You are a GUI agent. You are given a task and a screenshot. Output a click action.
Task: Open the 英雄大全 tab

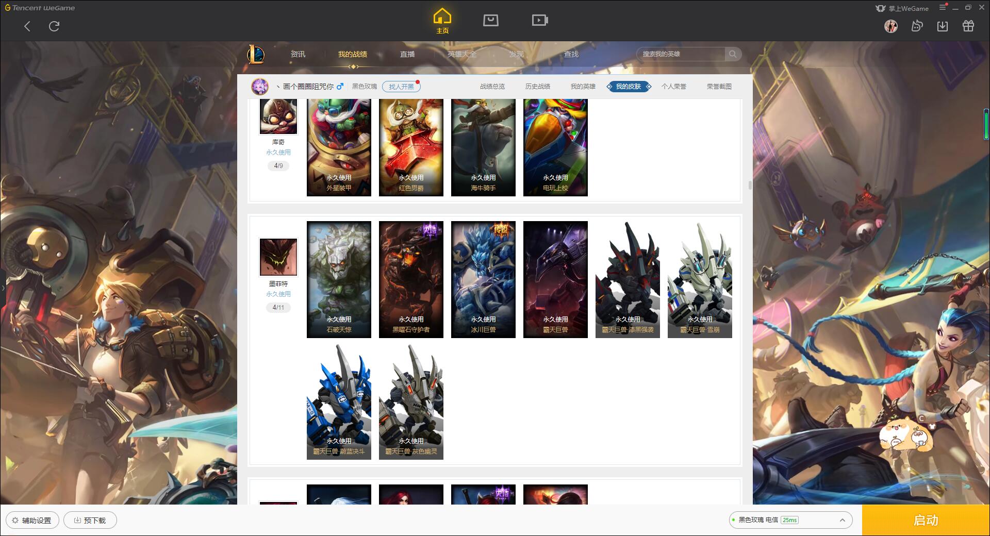pos(462,54)
